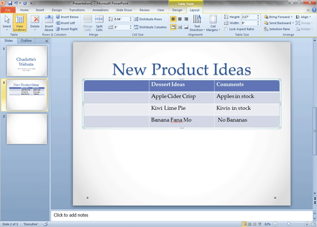Switch to the Transitions ribbon tab
The image size is (317, 227).
tap(77, 10)
